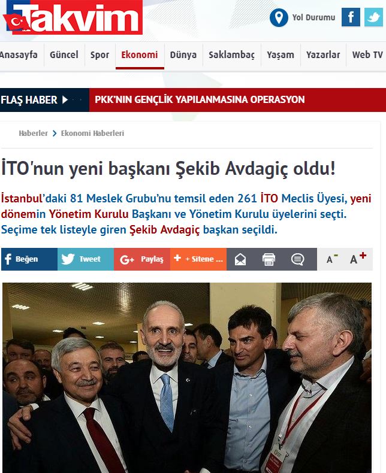Open comments via speech bubble icon
386x473 pixels.
pyautogui.click(x=297, y=259)
